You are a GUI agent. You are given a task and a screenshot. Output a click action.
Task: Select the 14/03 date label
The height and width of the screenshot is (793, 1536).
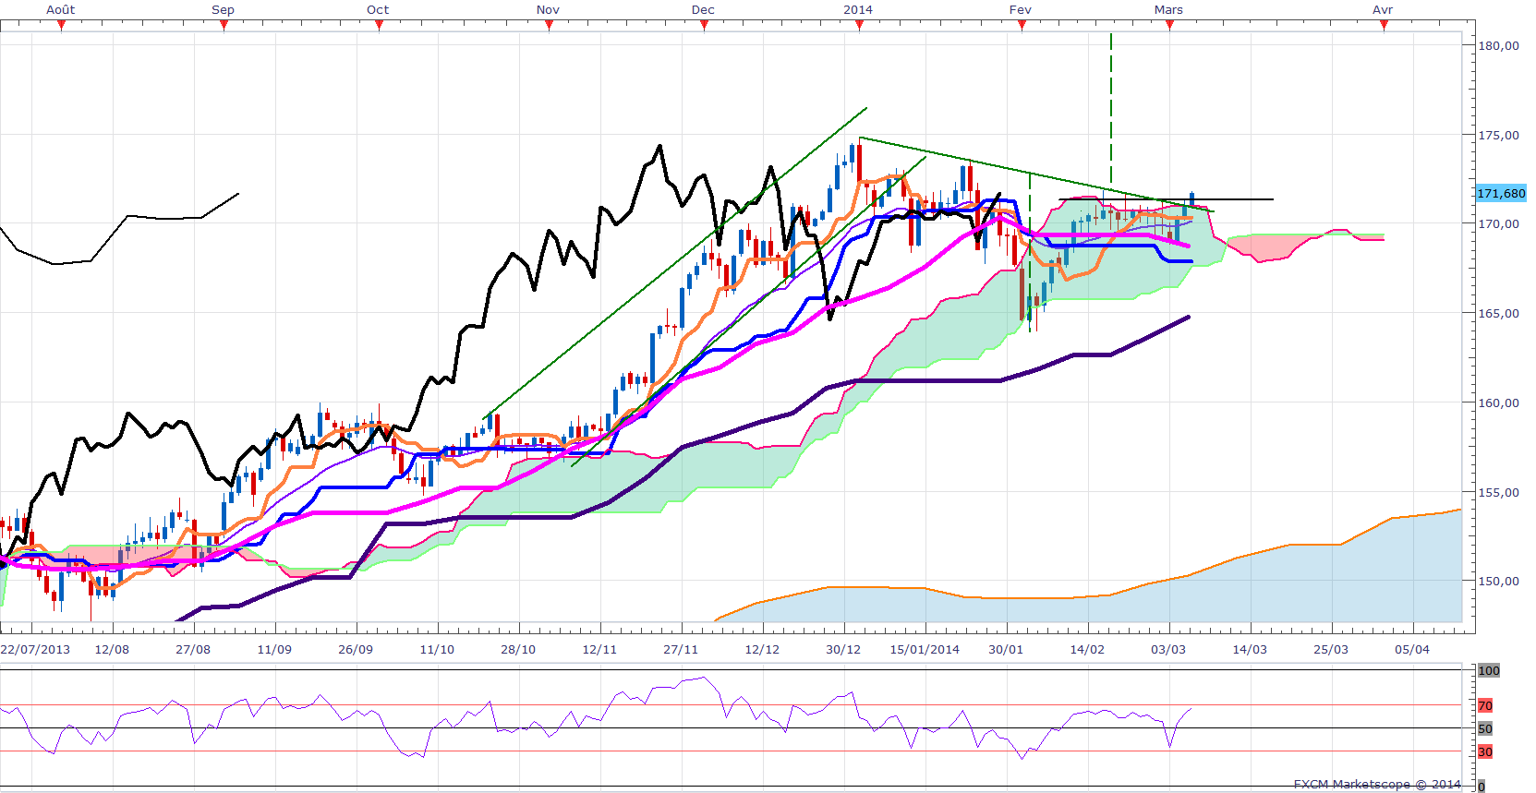pyautogui.click(x=1250, y=649)
